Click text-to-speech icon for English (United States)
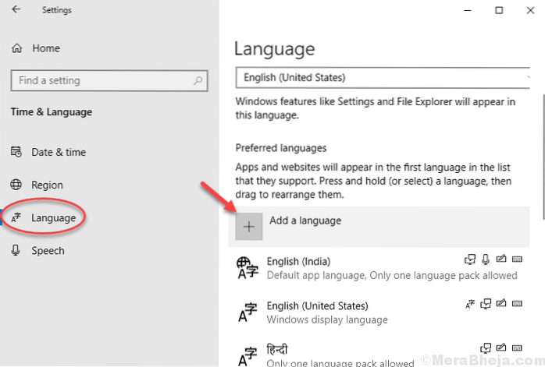The height and width of the screenshot is (367, 545). pyautogui.click(x=484, y=304)
